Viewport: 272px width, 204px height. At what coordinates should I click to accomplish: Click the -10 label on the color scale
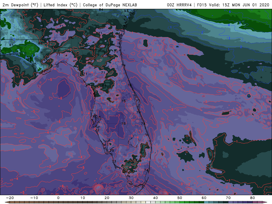[34, 198]
